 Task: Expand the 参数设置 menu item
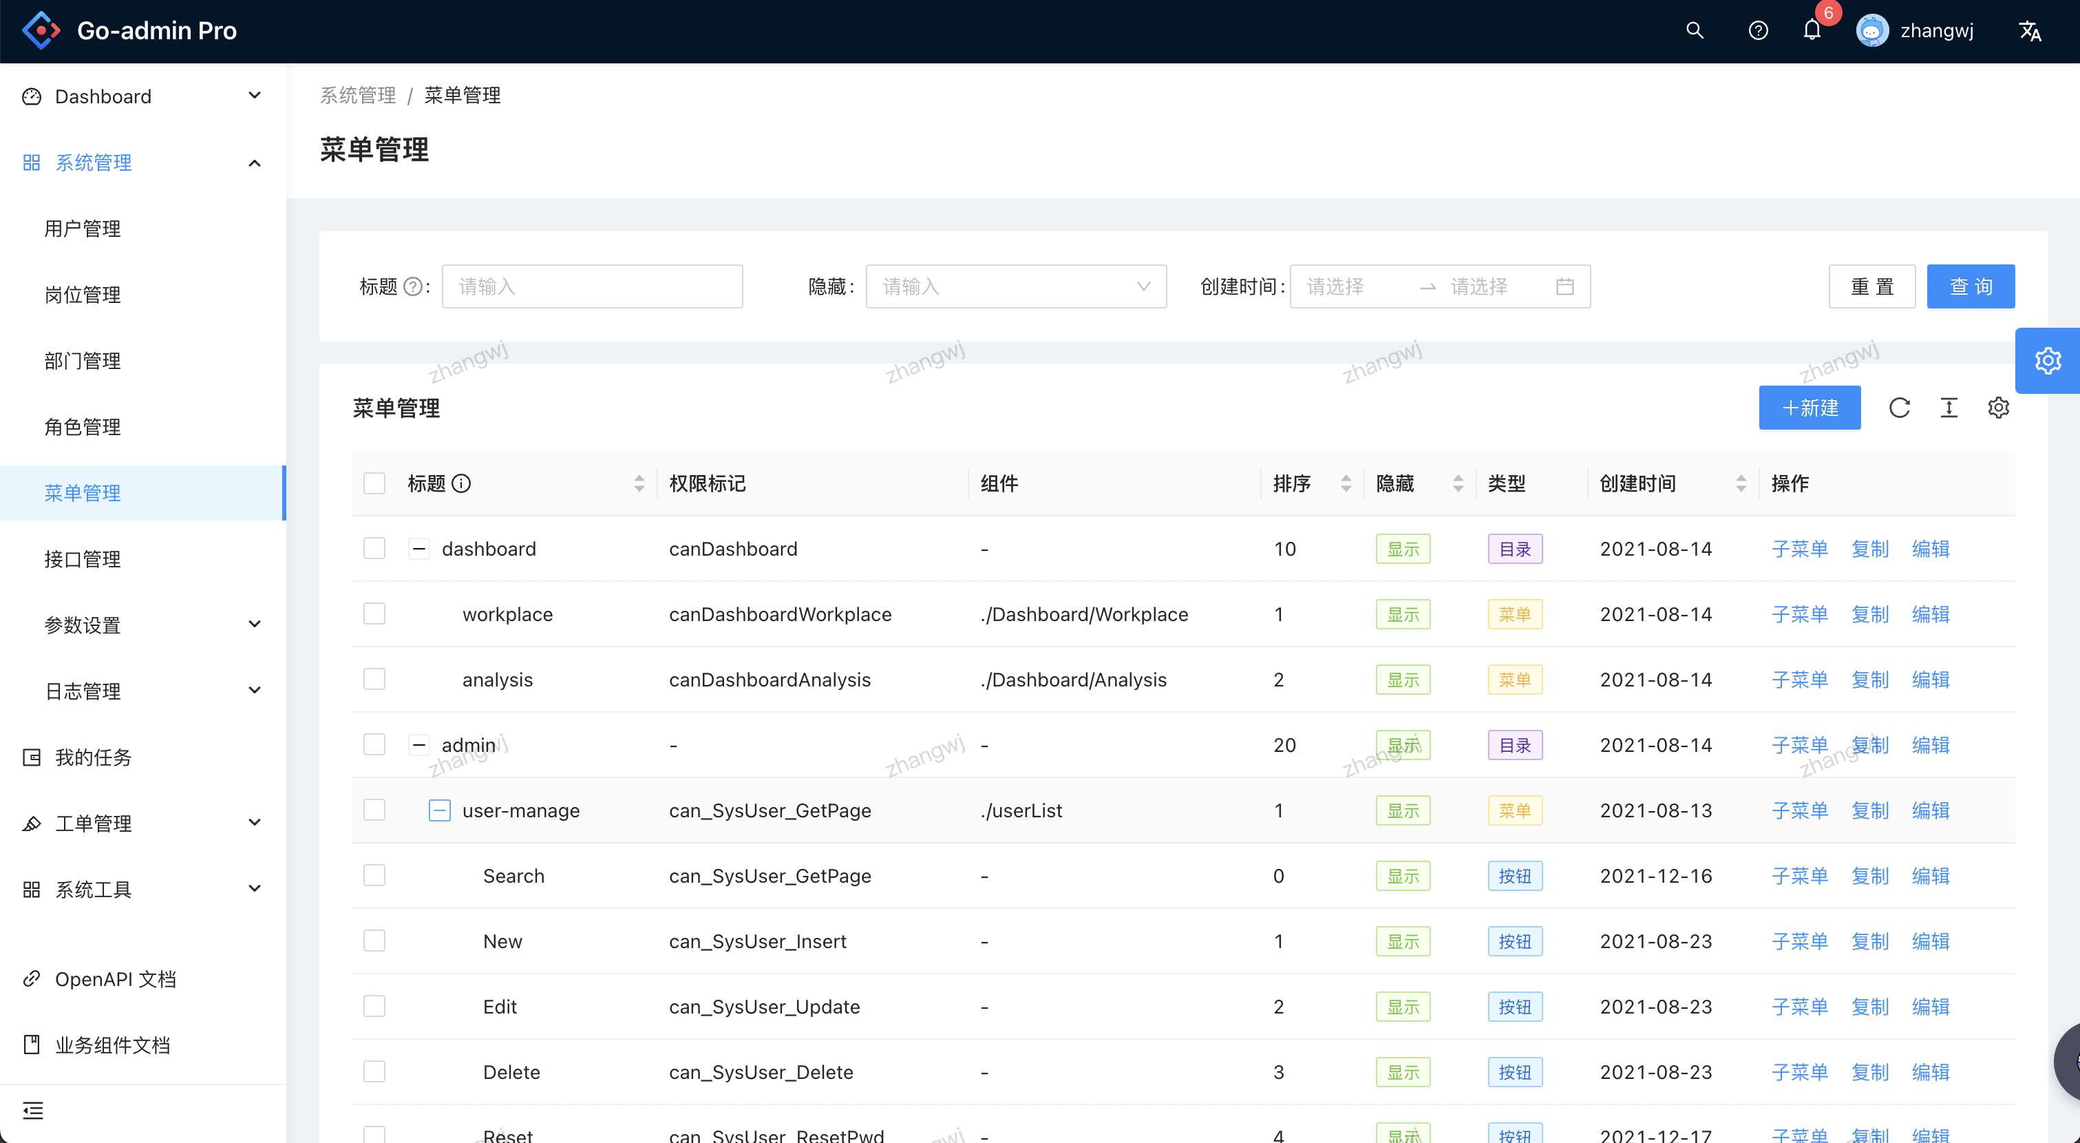point(140,624)
